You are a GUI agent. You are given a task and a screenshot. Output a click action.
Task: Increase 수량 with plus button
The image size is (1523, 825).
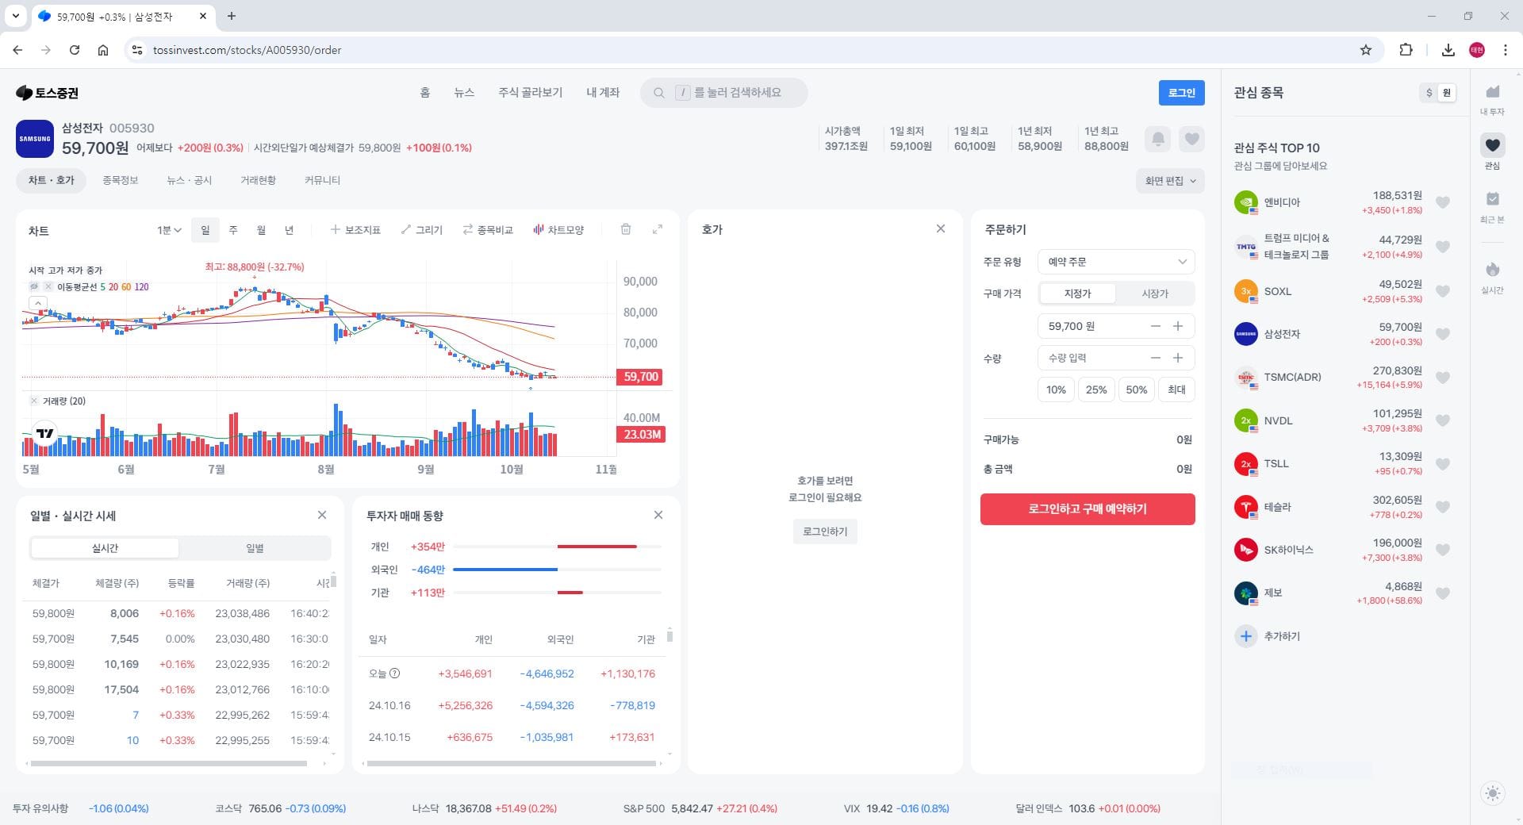[x=1178, y=358]
